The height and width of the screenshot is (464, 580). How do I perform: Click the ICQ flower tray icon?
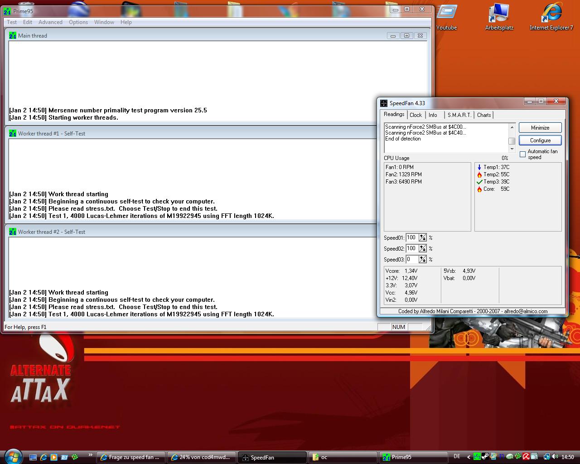pyautogui.click(x=518, y=457)
